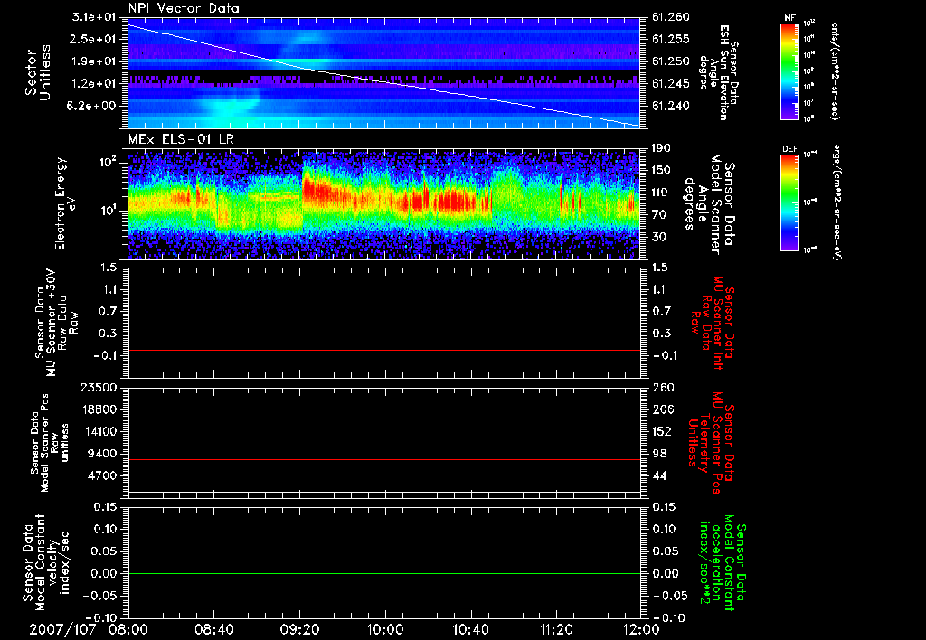This screenshot has width=926, height=640.
Task: Click the green 'Model Constant acceleration' label
Action: (724, 562)
